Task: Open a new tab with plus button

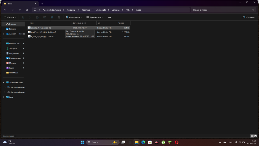Action: pos(42,4)
